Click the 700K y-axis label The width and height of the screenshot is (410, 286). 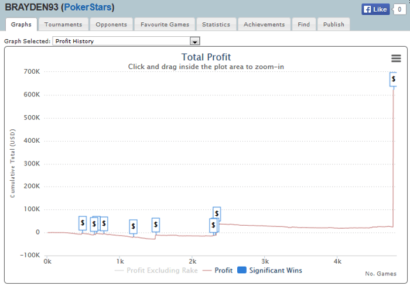click(32, 71)
